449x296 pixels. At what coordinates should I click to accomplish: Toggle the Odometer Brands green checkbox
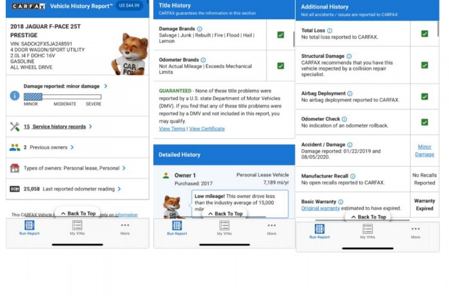[x=281, y=66]
